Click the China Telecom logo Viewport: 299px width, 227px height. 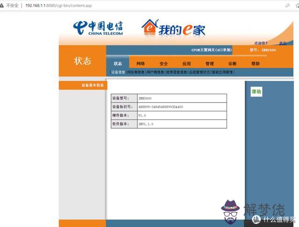[x=98, y=28]
